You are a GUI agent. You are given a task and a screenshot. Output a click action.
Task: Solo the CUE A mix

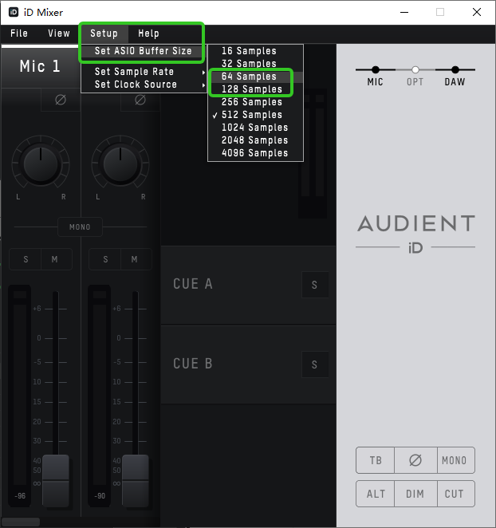pyautogui.click(x=315, y=285)
